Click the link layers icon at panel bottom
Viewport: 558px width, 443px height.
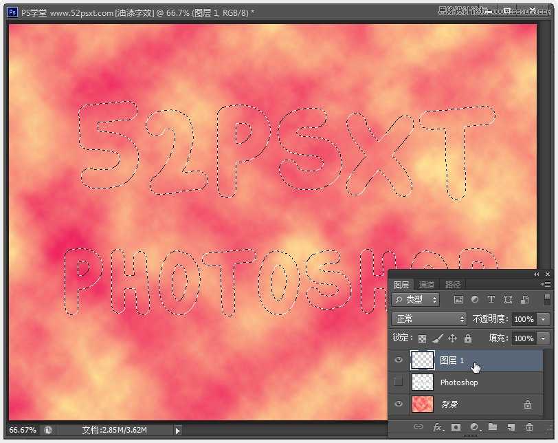[418, 426]
